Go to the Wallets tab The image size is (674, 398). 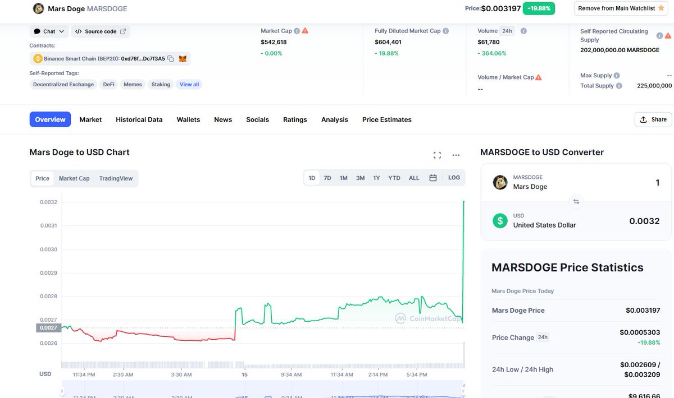point(188,119)
